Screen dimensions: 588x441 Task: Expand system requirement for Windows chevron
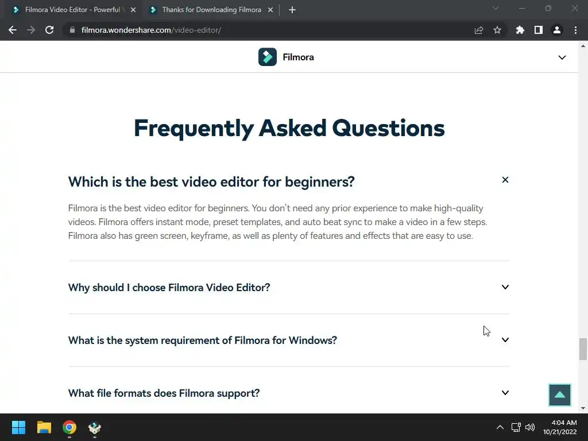505,340
